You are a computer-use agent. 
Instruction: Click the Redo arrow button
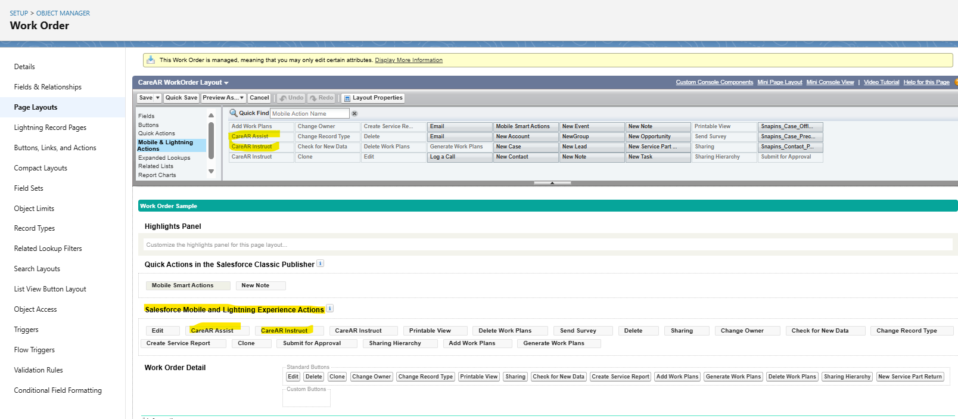coord(322,98)
